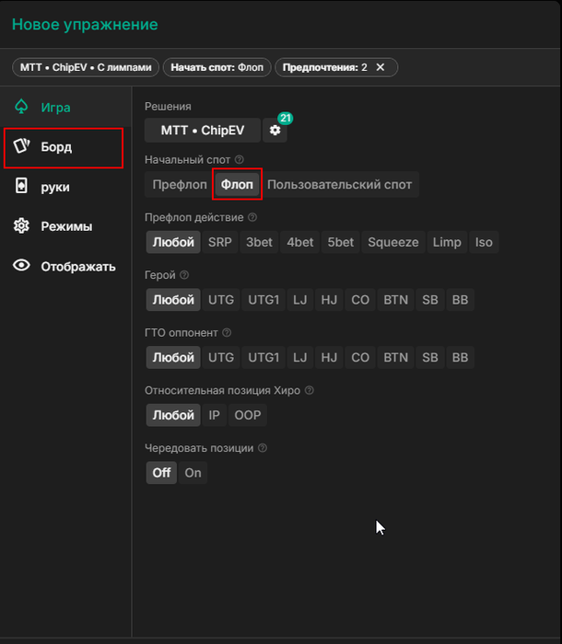Set ГТО оппонент to UTG1
Screen dimensions: 562x644
(263, 357)
